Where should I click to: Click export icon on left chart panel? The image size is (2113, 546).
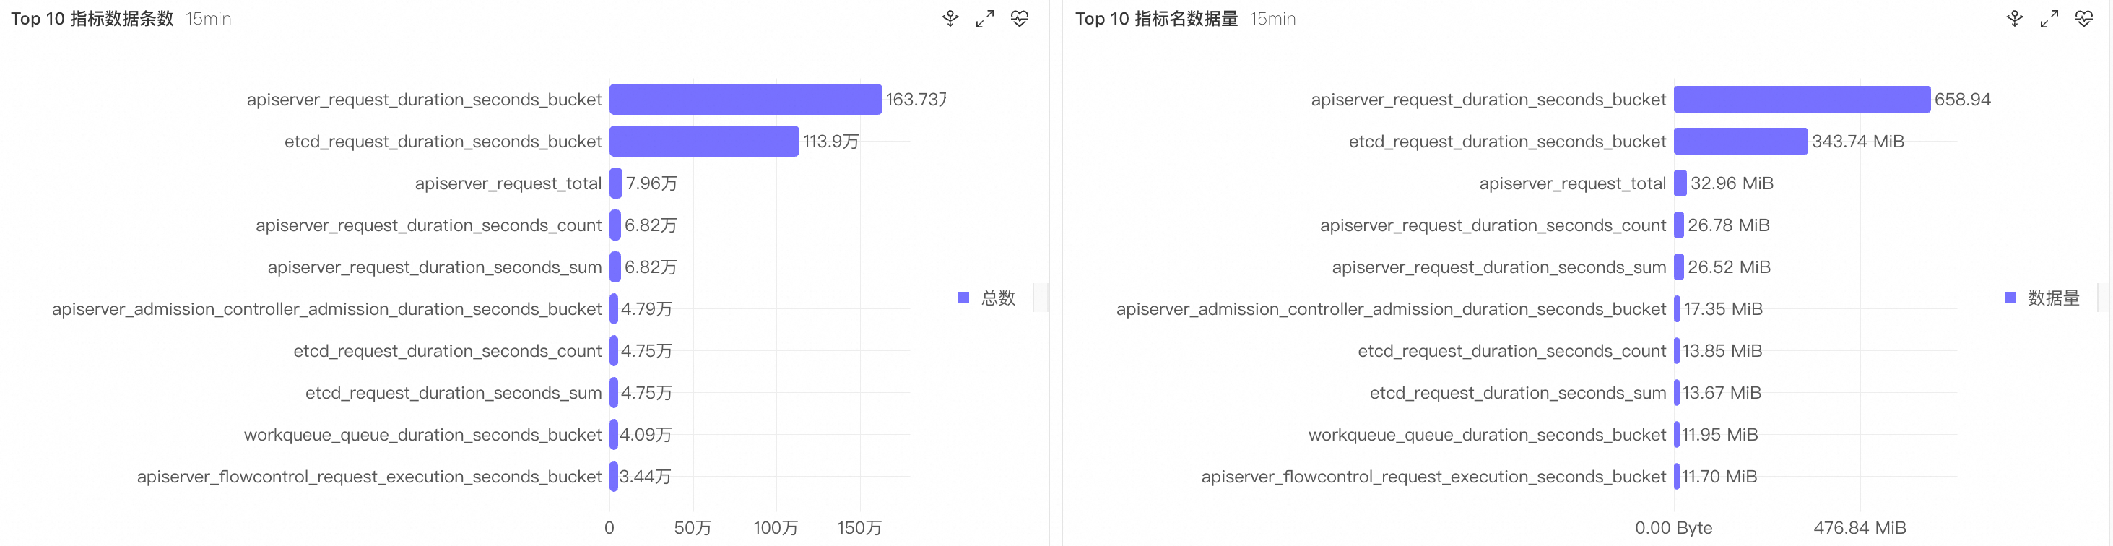coord(950,18)
